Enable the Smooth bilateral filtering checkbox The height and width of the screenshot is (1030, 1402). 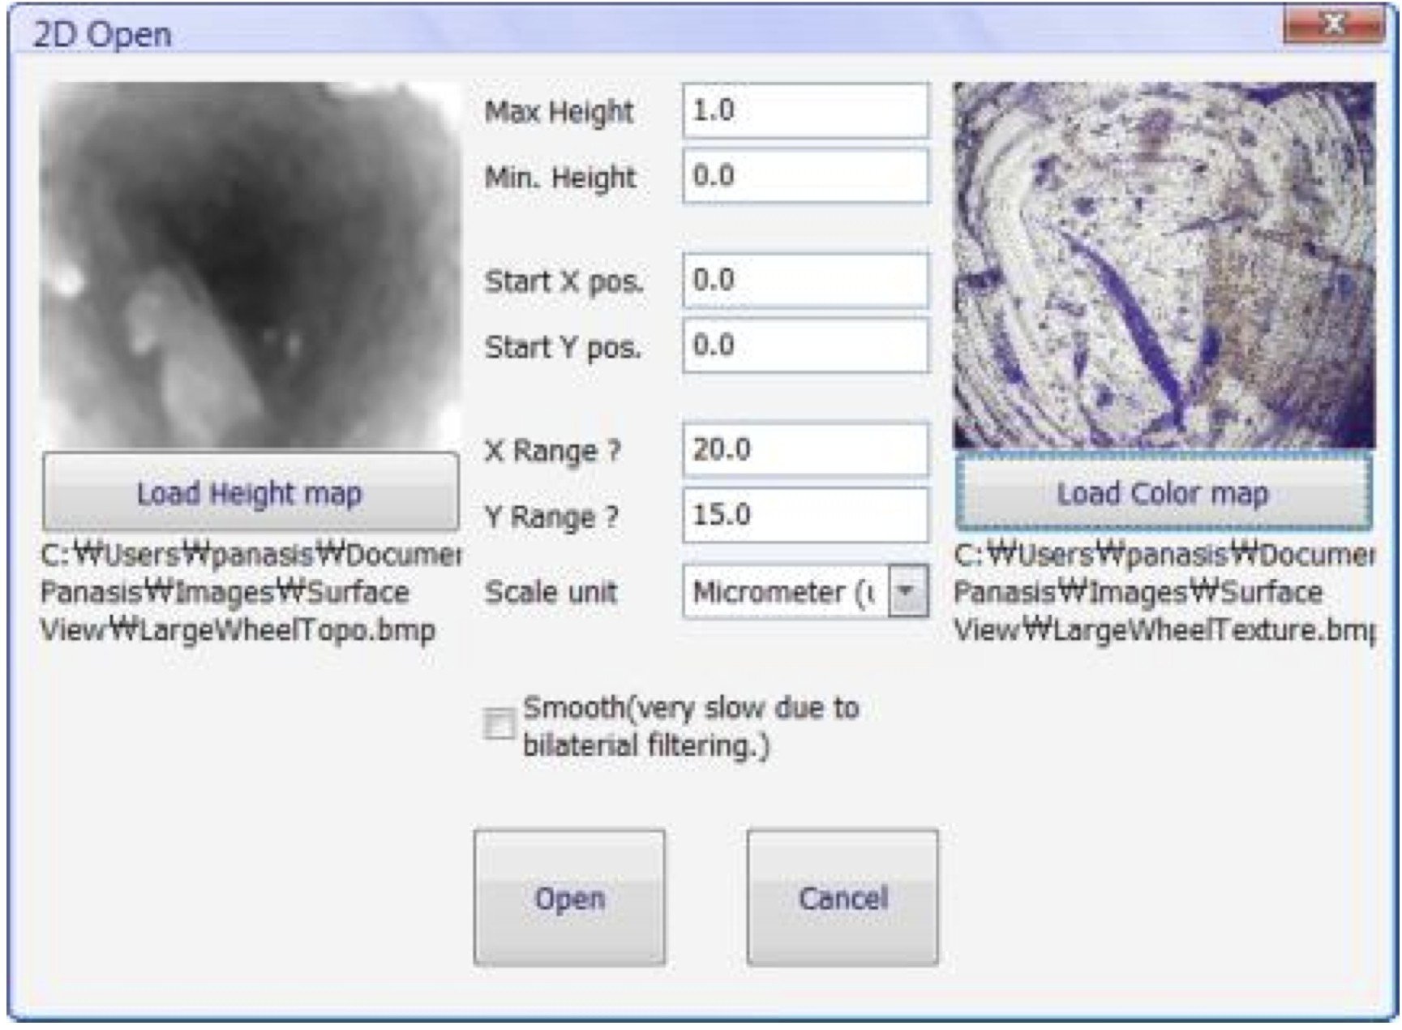(499, 724)
